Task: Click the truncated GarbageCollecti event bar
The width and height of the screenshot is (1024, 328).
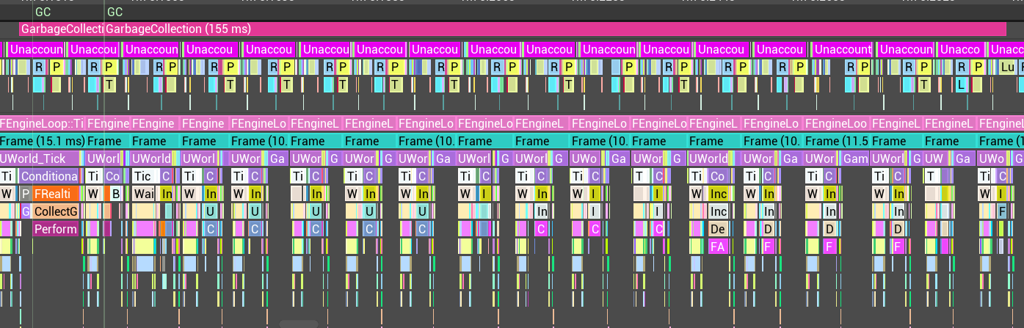Action: click(62, 29)
